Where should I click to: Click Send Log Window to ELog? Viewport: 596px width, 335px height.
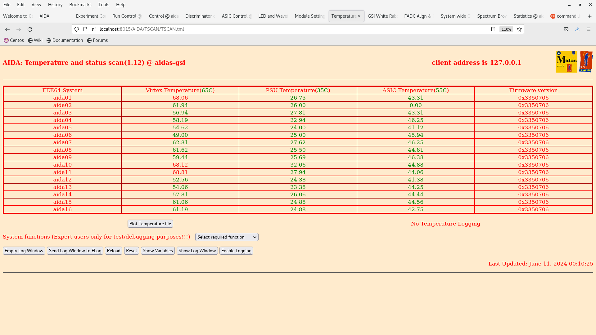pyautogui.click(x=75, y=251)
